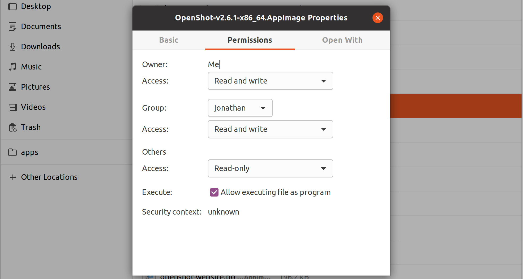Toggle Allow executing file as program
The width and height of the screenshot is (523, 279).
(x=214, y=192)
